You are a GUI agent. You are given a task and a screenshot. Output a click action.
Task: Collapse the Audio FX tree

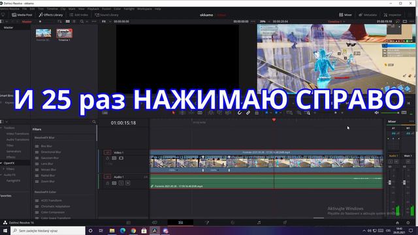point(1,175)
